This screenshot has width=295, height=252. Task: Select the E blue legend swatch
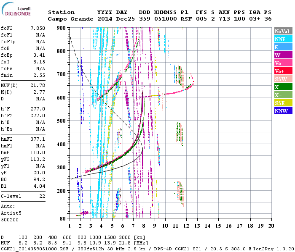pyautogui.click(x=283, y=47)
